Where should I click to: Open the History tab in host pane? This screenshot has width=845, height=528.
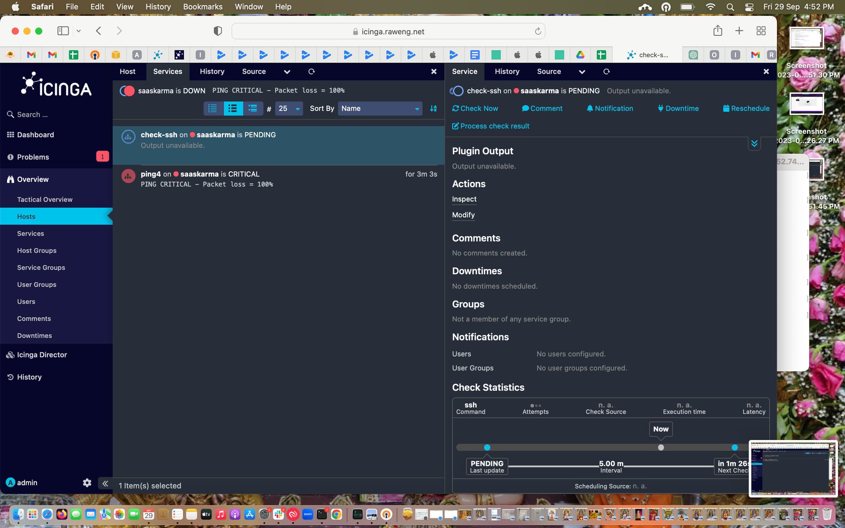(212, 71)
